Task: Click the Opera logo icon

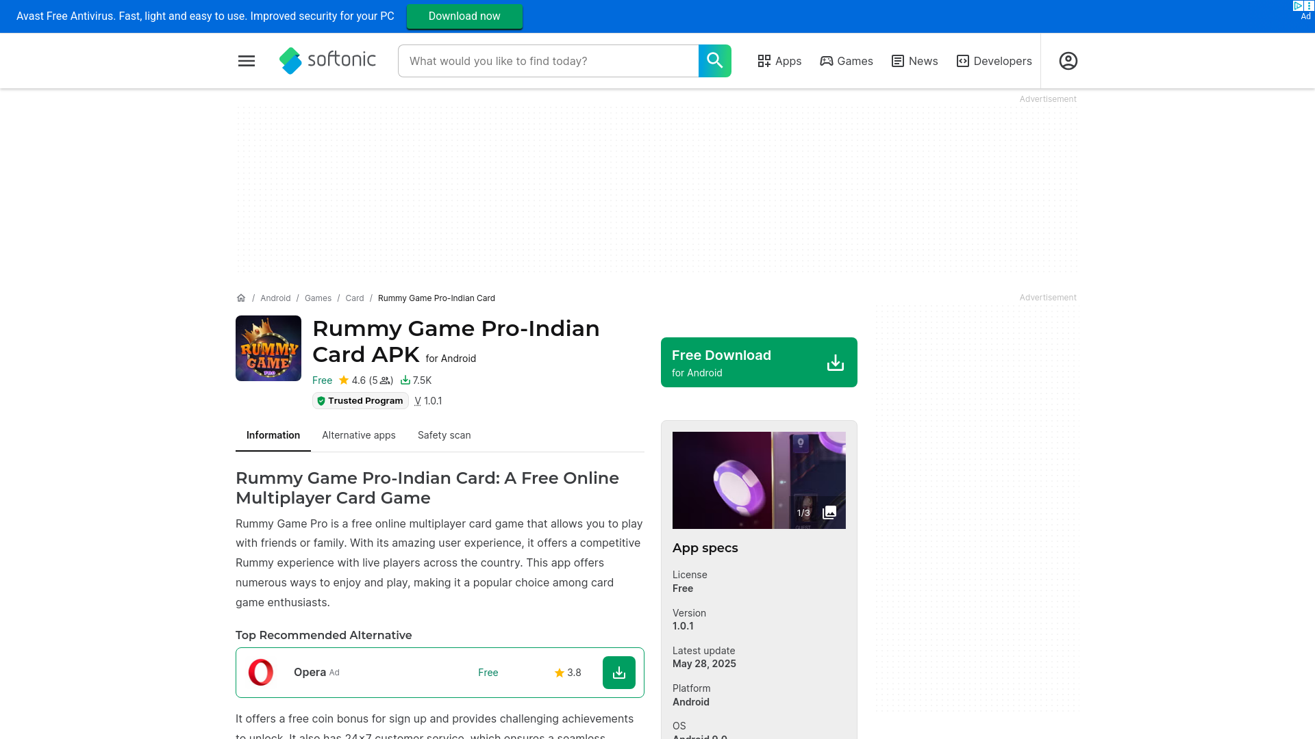Action: [x=261, y=673]
